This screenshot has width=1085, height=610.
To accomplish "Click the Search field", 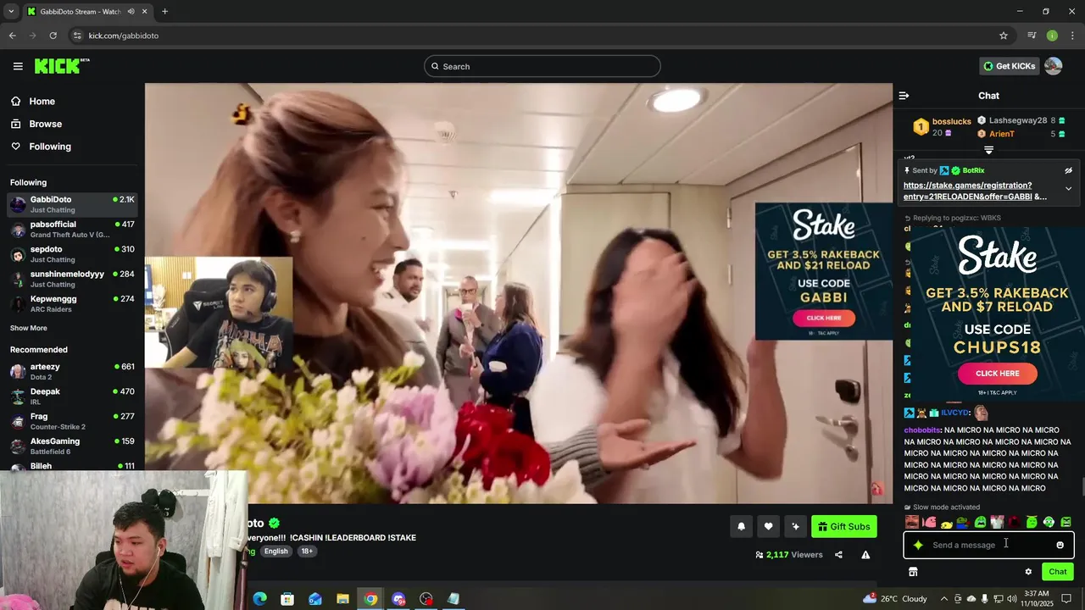I will pos(542,66).
